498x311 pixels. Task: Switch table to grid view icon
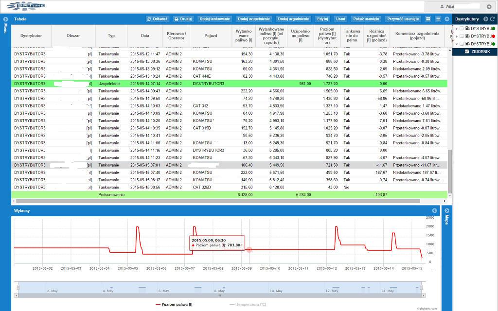coord(428,19)
